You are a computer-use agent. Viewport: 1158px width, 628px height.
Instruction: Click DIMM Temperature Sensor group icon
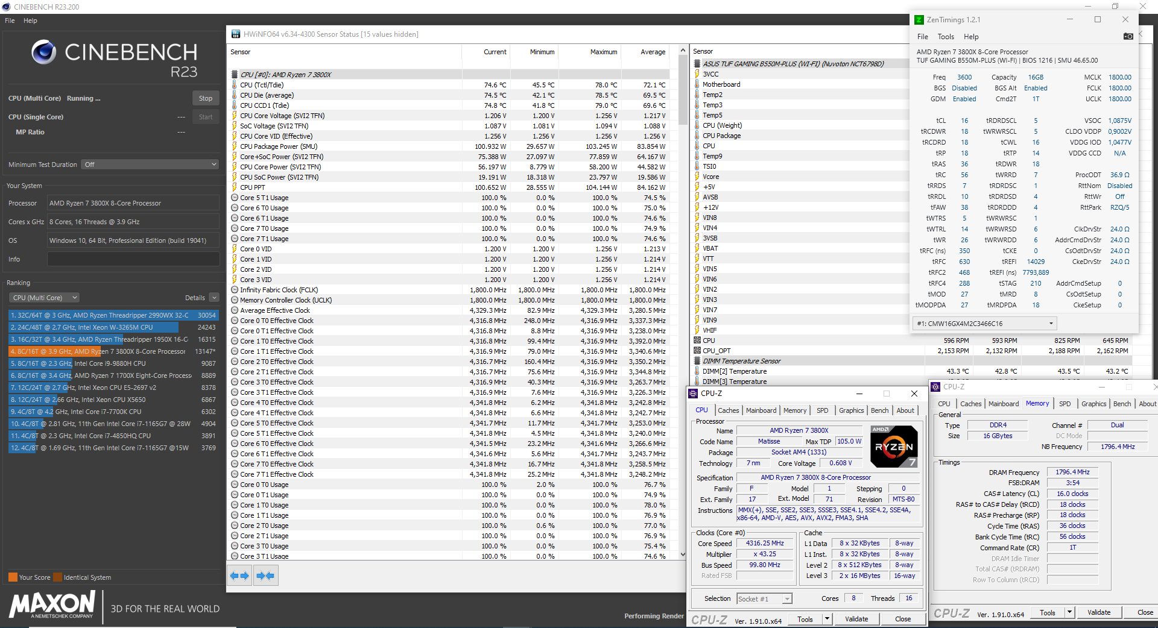[697, 361]
